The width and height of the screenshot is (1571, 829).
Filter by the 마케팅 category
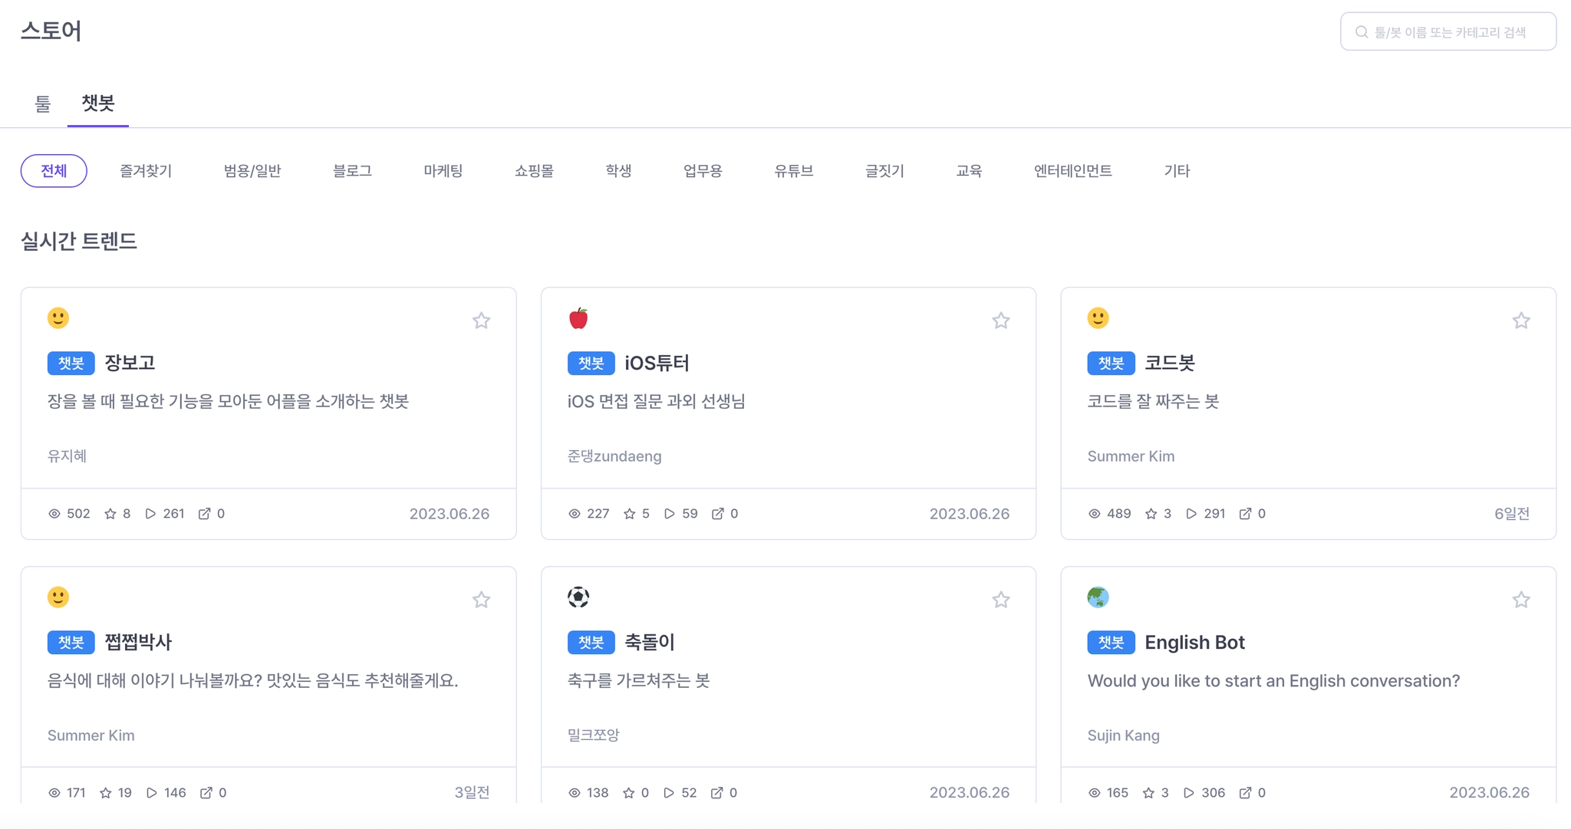click(x=443, y=171)
